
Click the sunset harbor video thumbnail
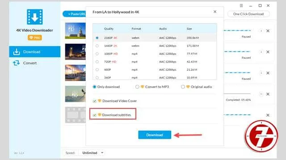tap(76, 73)
